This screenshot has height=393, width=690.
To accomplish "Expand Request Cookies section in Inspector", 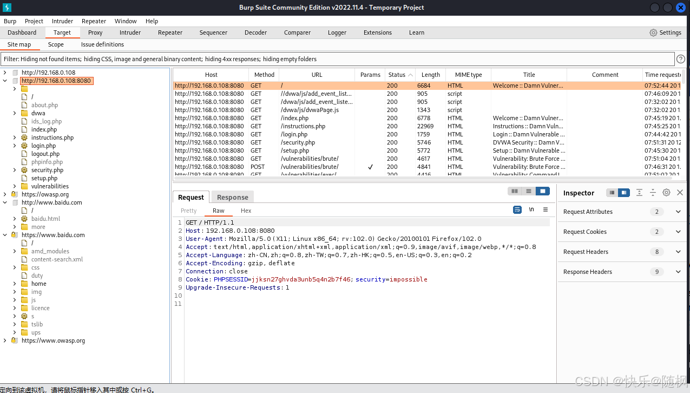I will tap(678, 232).
